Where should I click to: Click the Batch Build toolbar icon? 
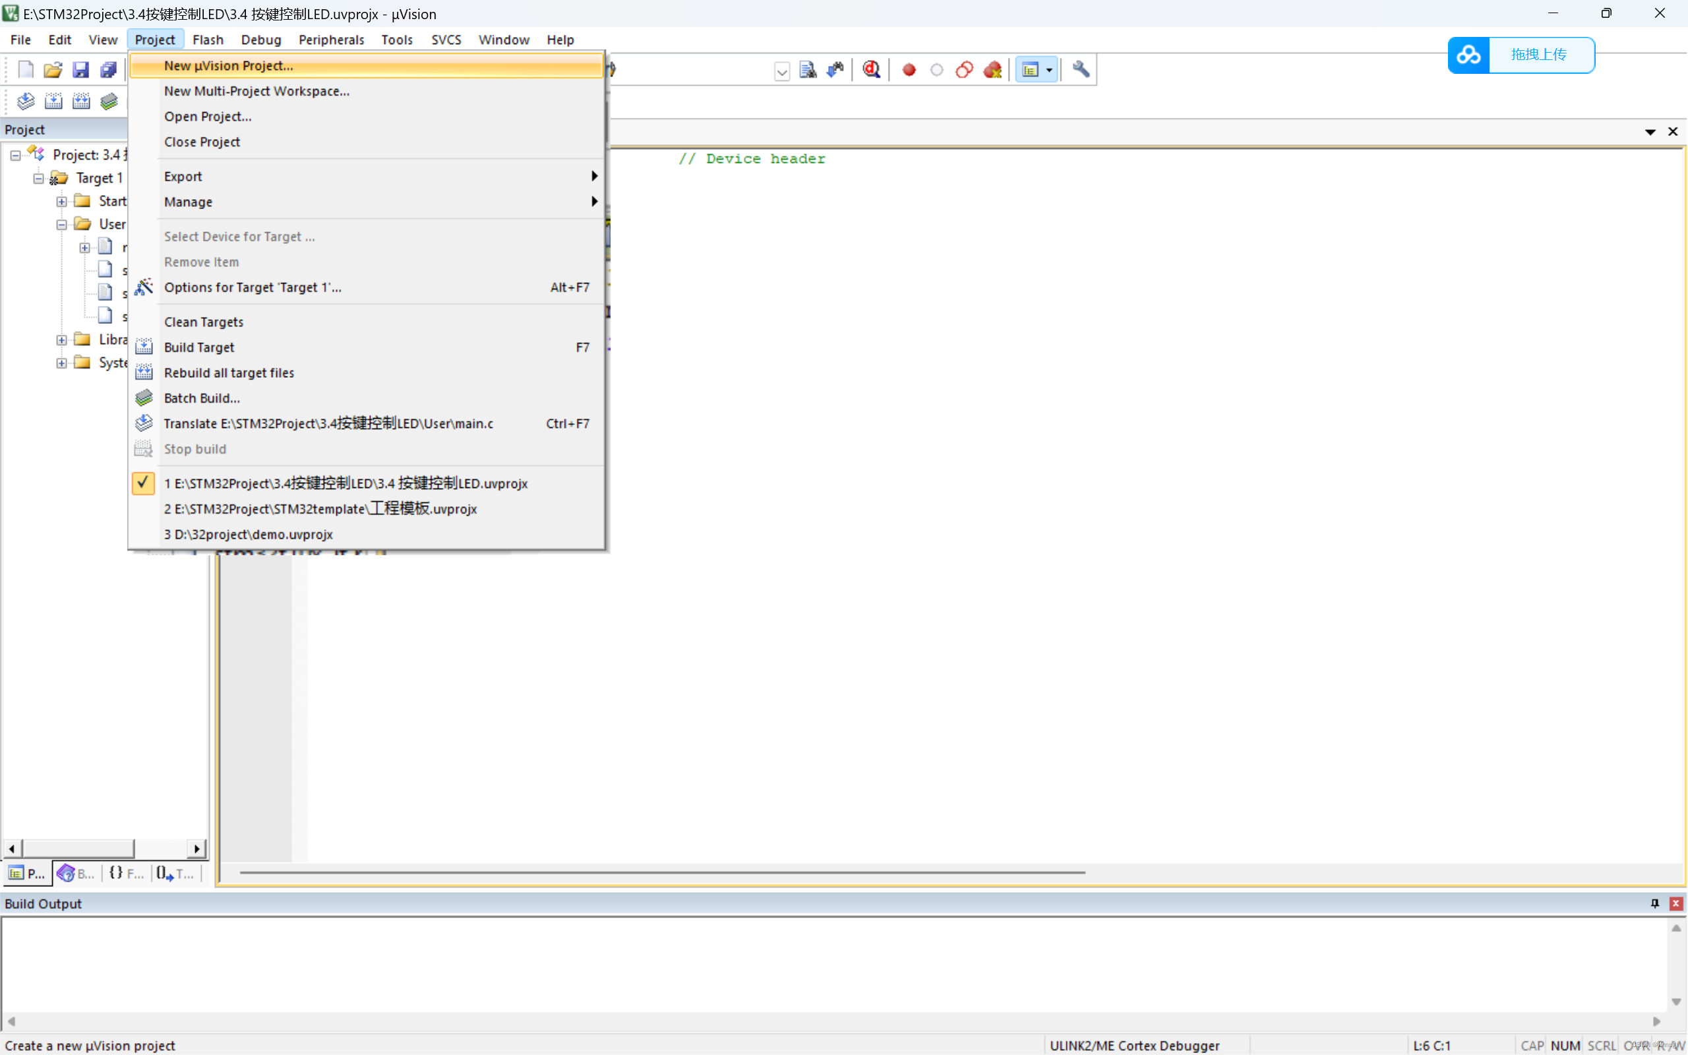pyautogui.click(x=109, y=101)
